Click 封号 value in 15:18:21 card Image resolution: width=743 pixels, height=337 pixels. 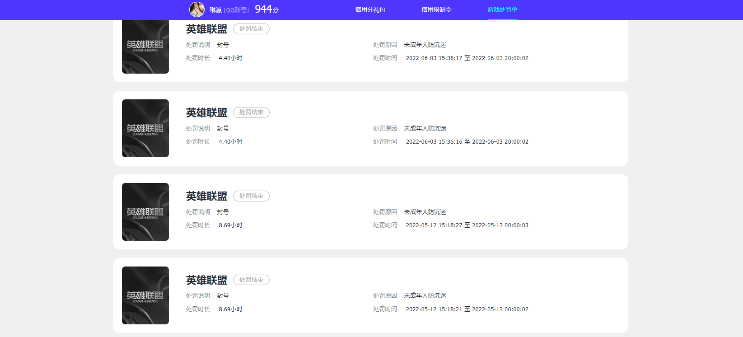click(x=223, y=295)
